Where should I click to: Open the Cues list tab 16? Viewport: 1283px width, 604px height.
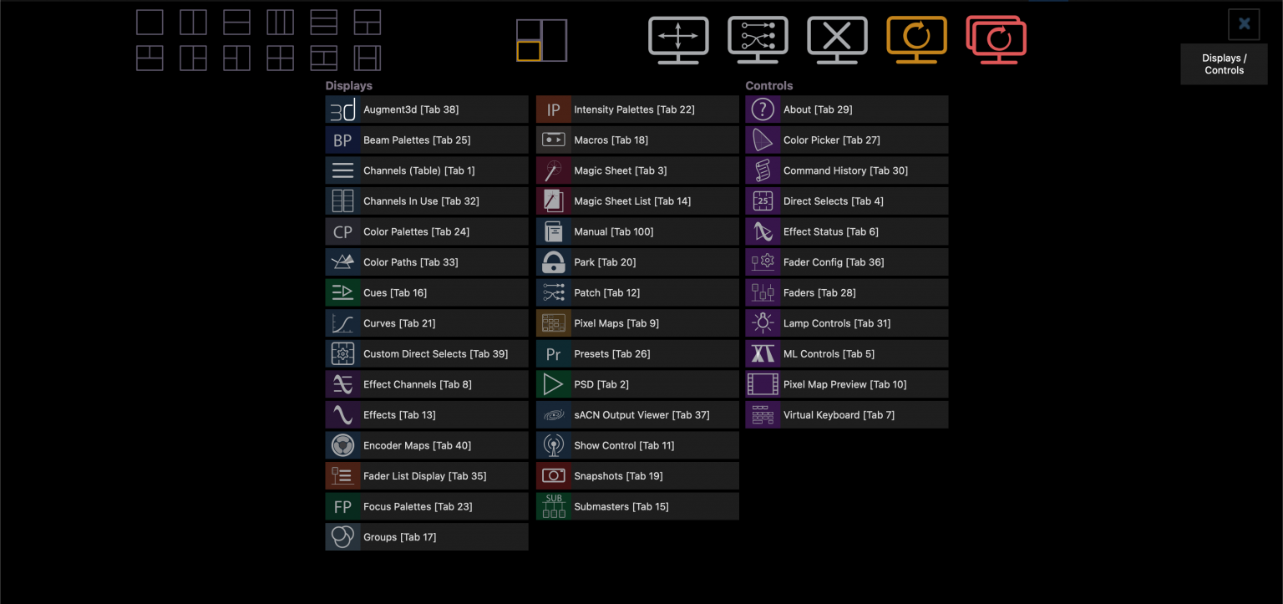427,292
